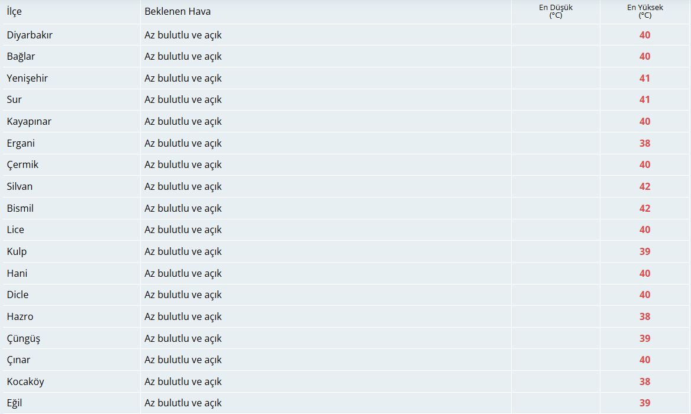Click the Çermik district name
The height and width of the screenshot is (414, 691).
22,165
